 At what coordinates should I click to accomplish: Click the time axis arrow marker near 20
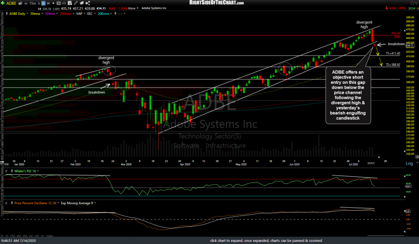pyautogui.click(x=379, y=157)
